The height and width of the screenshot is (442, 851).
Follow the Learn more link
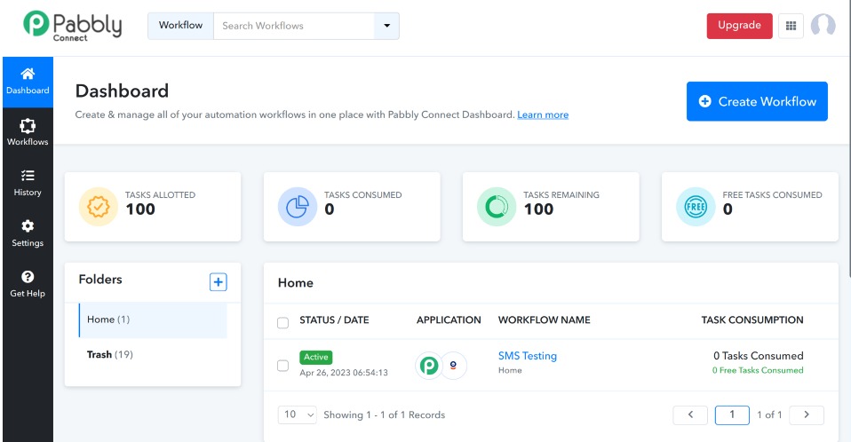pyautogui.click(x=543, y=115)
